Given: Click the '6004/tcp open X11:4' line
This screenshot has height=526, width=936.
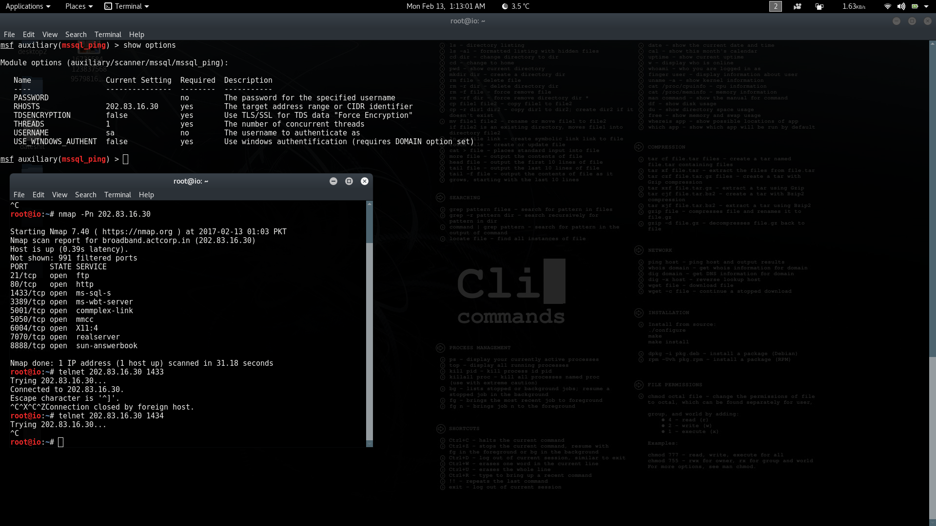Looking at the screenshot, I should click(x=54, y=328).
